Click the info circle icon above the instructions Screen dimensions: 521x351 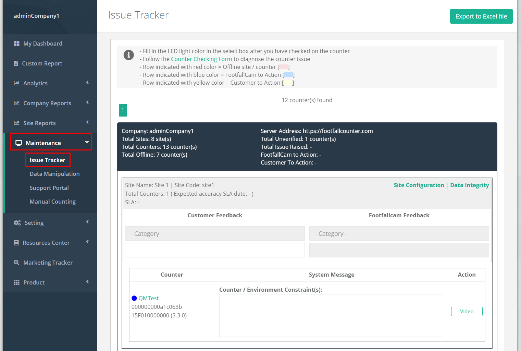coord(128,55)
